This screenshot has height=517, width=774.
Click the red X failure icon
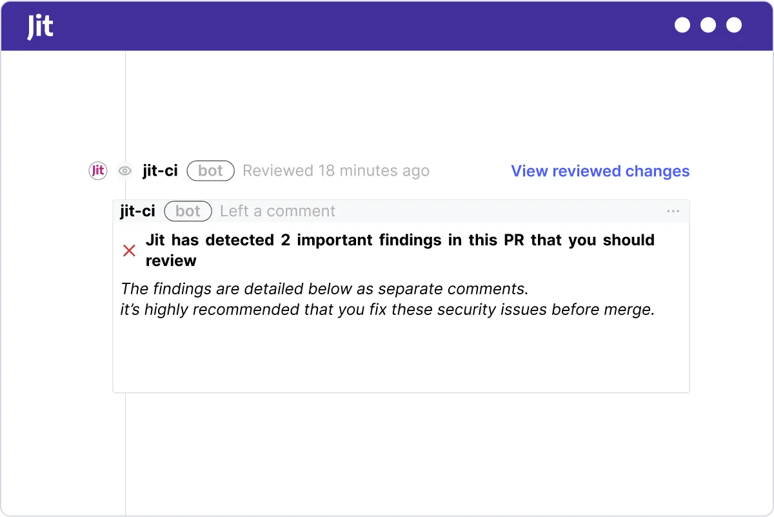(129, 250)
